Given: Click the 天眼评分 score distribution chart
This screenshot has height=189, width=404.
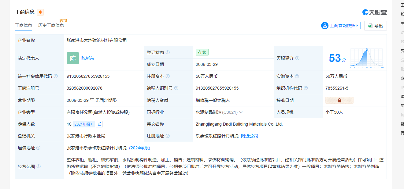Looking at the screenshot, I should point(366,58).
